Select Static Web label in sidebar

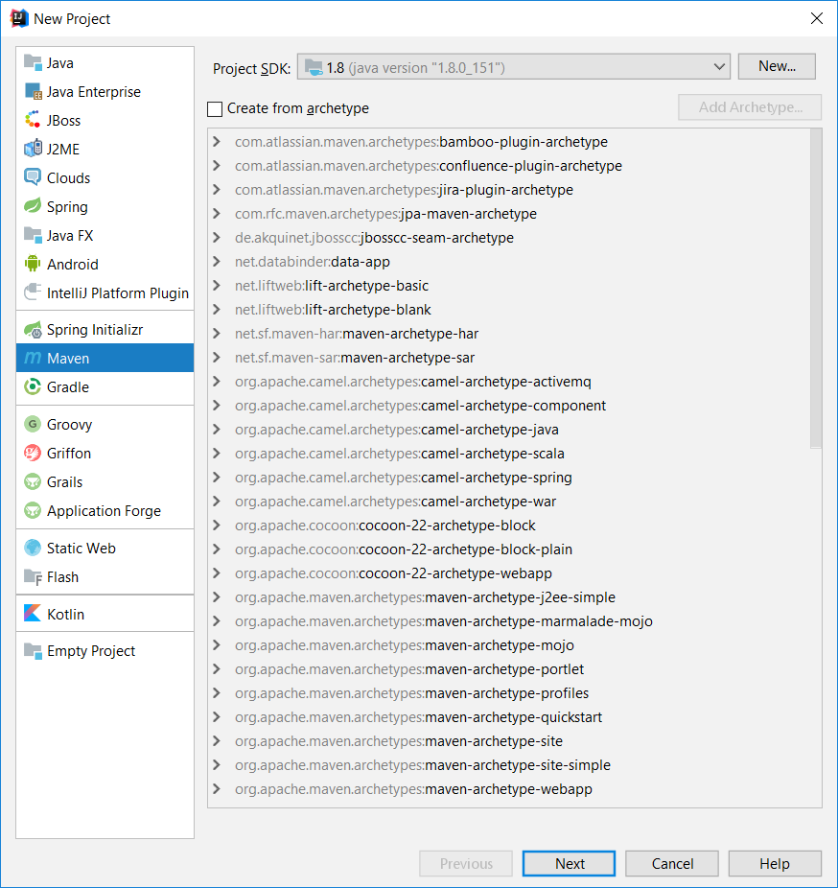pos(81,549)
